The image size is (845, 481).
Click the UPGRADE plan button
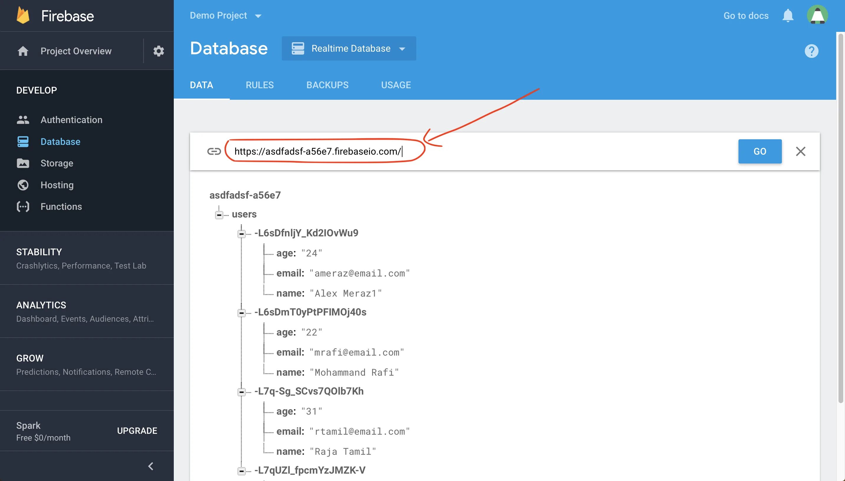[137, 431]
